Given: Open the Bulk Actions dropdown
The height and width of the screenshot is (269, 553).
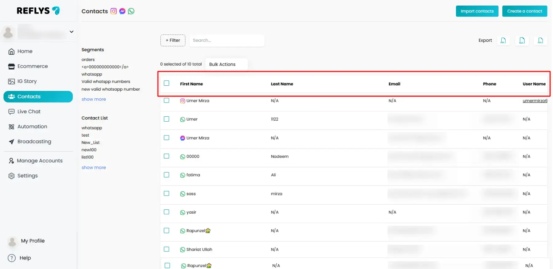Looking at the screenshot, I should pos(226,64).
